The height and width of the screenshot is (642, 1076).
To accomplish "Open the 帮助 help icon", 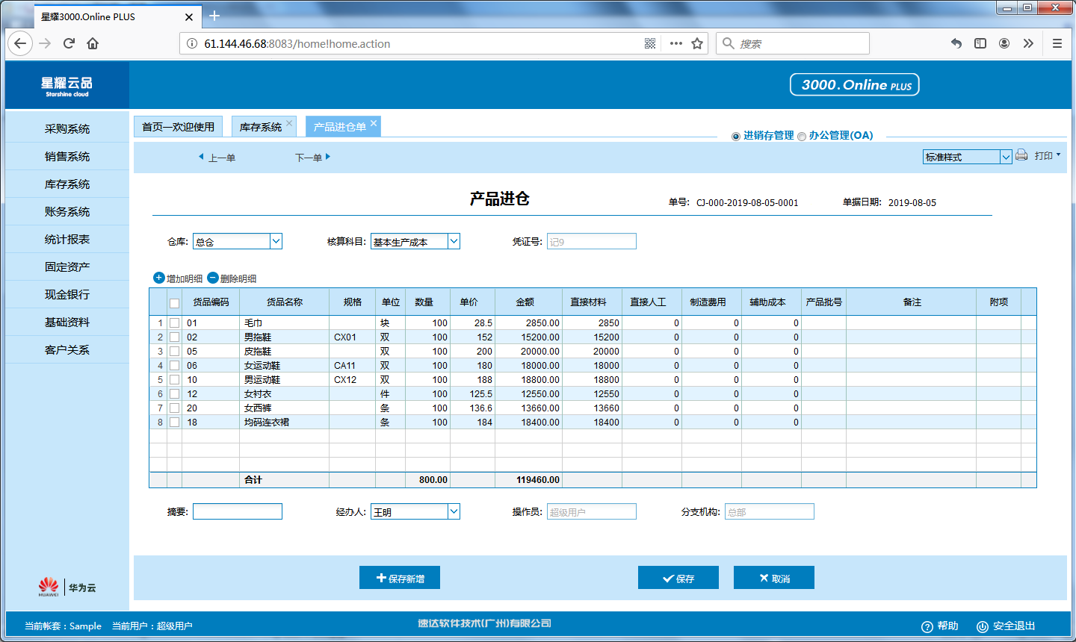I will tap(927, 626).
